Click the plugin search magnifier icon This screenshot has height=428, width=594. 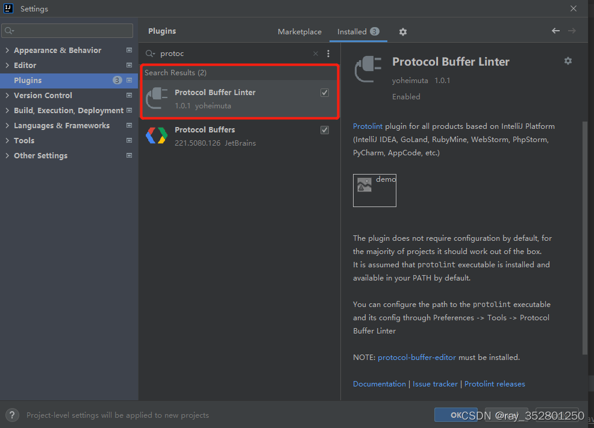point(150,54)
